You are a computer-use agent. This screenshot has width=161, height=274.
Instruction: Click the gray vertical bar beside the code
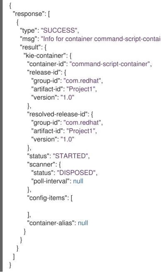pos(1,136)
